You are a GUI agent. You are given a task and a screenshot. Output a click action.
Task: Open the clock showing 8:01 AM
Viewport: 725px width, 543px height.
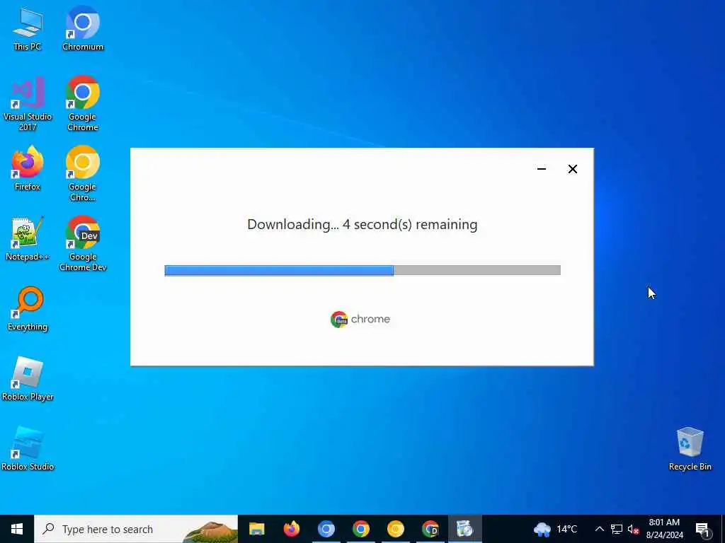click(x=664, y=529)
